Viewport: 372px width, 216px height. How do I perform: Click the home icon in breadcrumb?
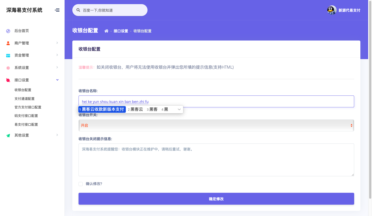(x=106, y=31)
